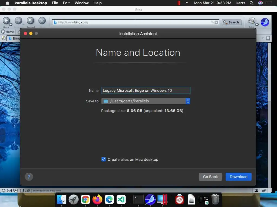Open SeaMonkey Navigator icon in status bar
The width and height of the screenshot is (277, 207).
click(4, 191)
